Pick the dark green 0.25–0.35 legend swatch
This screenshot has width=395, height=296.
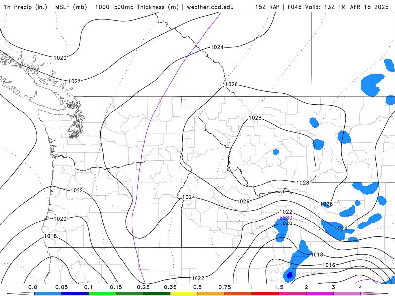157,294
